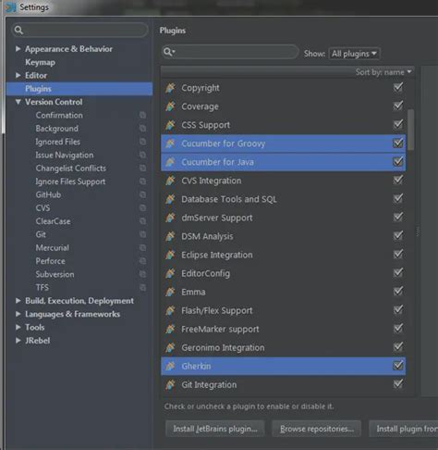Disable the CVS Integration plugin
The image size is (438, 450).
(398, 180)
